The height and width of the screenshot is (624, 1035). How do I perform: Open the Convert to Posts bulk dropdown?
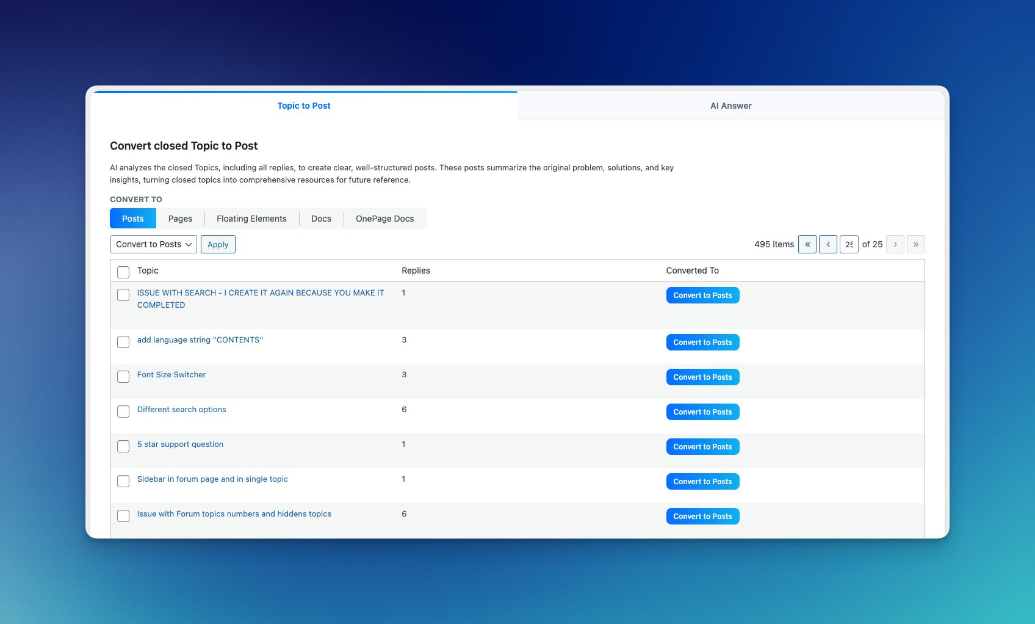[153, 244]
